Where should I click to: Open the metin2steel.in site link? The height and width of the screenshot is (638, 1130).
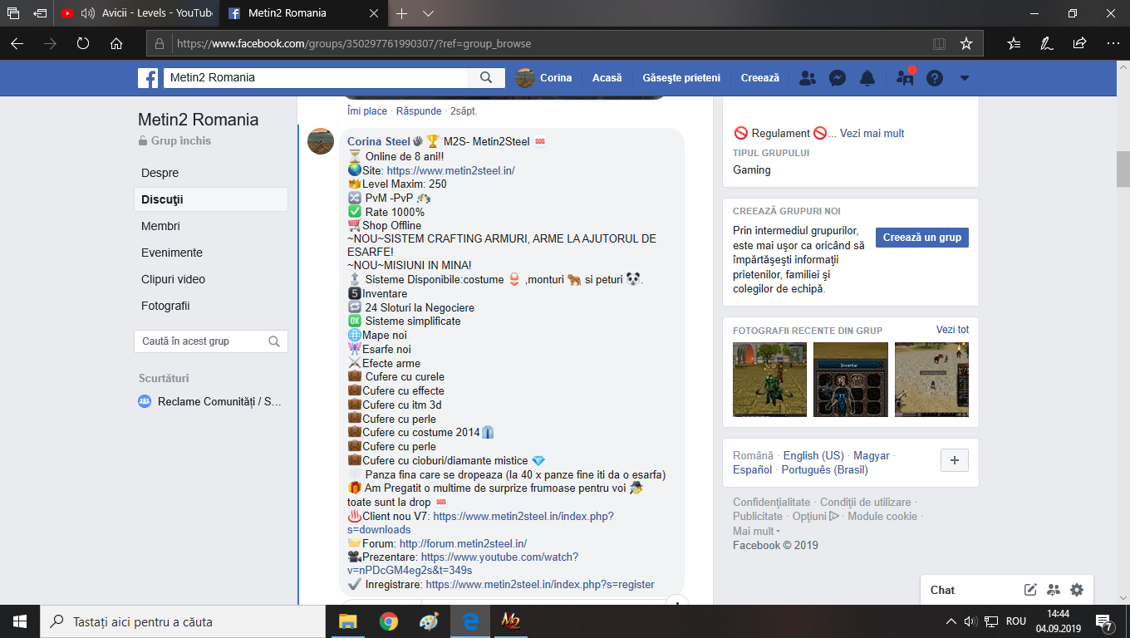point(450,170)
